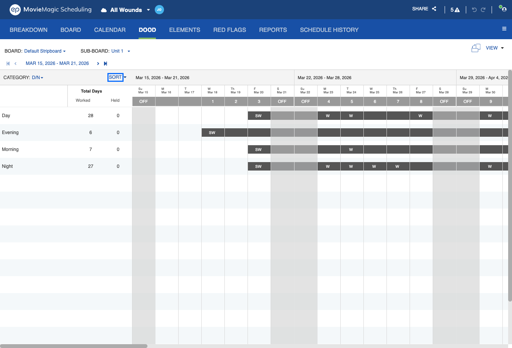Click the Morning SW cell on Mar 20

pos(259,149)
